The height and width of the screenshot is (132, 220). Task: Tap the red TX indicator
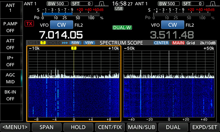tap(29, 24)
